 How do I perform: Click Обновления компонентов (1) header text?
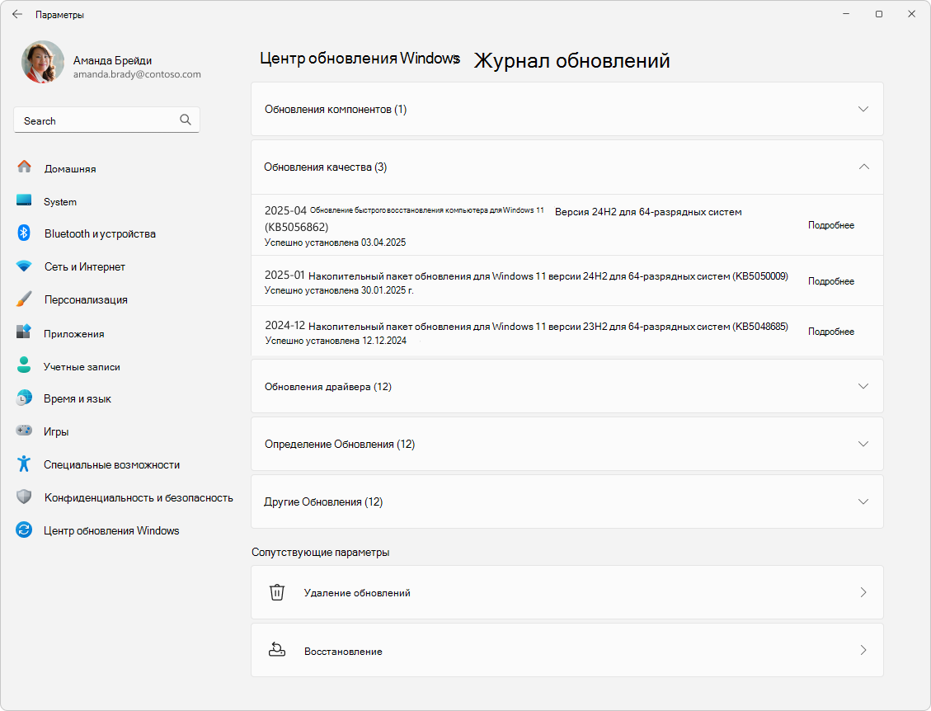tap(336, 110)
